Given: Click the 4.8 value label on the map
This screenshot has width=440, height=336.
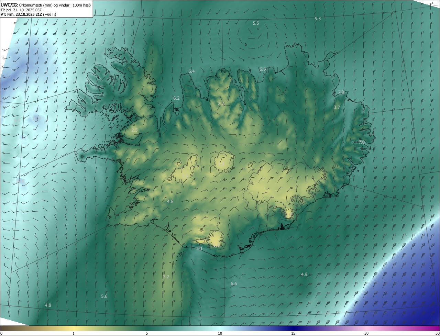Looking at the screenshot, I should 48,305.
